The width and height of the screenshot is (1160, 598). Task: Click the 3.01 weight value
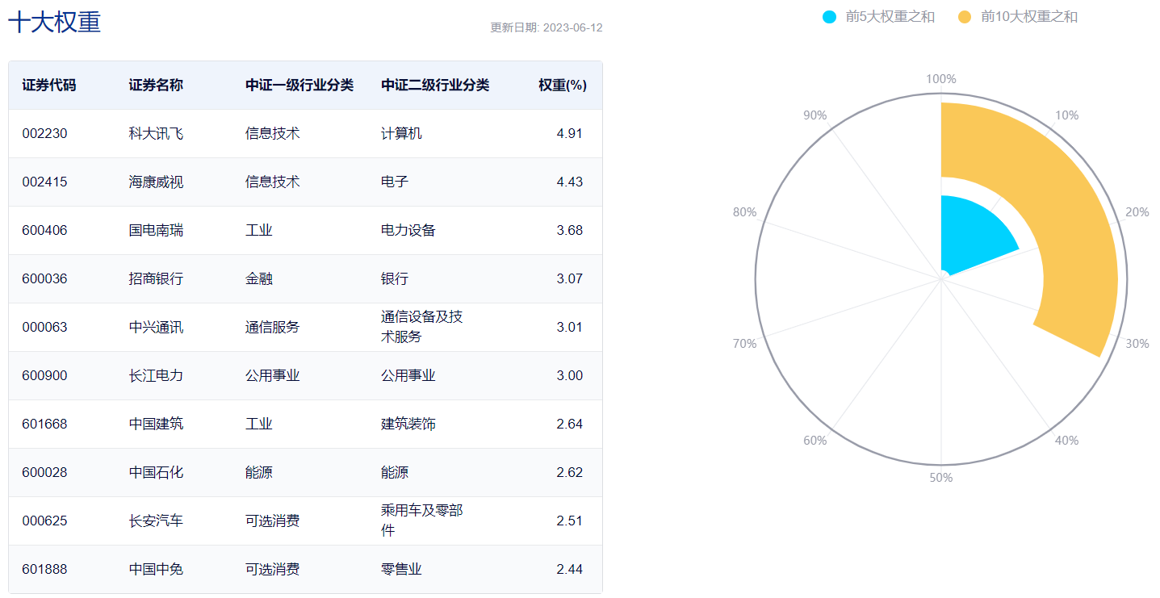pyautogui.click(x=570, y=327)
